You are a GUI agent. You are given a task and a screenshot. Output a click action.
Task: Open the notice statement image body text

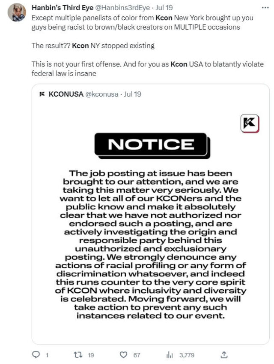click(151, 245)
